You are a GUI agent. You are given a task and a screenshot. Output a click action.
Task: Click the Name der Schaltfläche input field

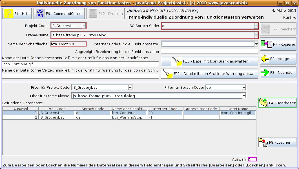68,44
